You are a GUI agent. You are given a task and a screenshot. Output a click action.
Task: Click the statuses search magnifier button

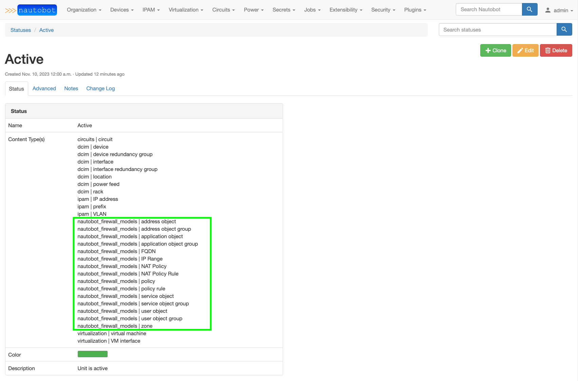pos(564,30)
